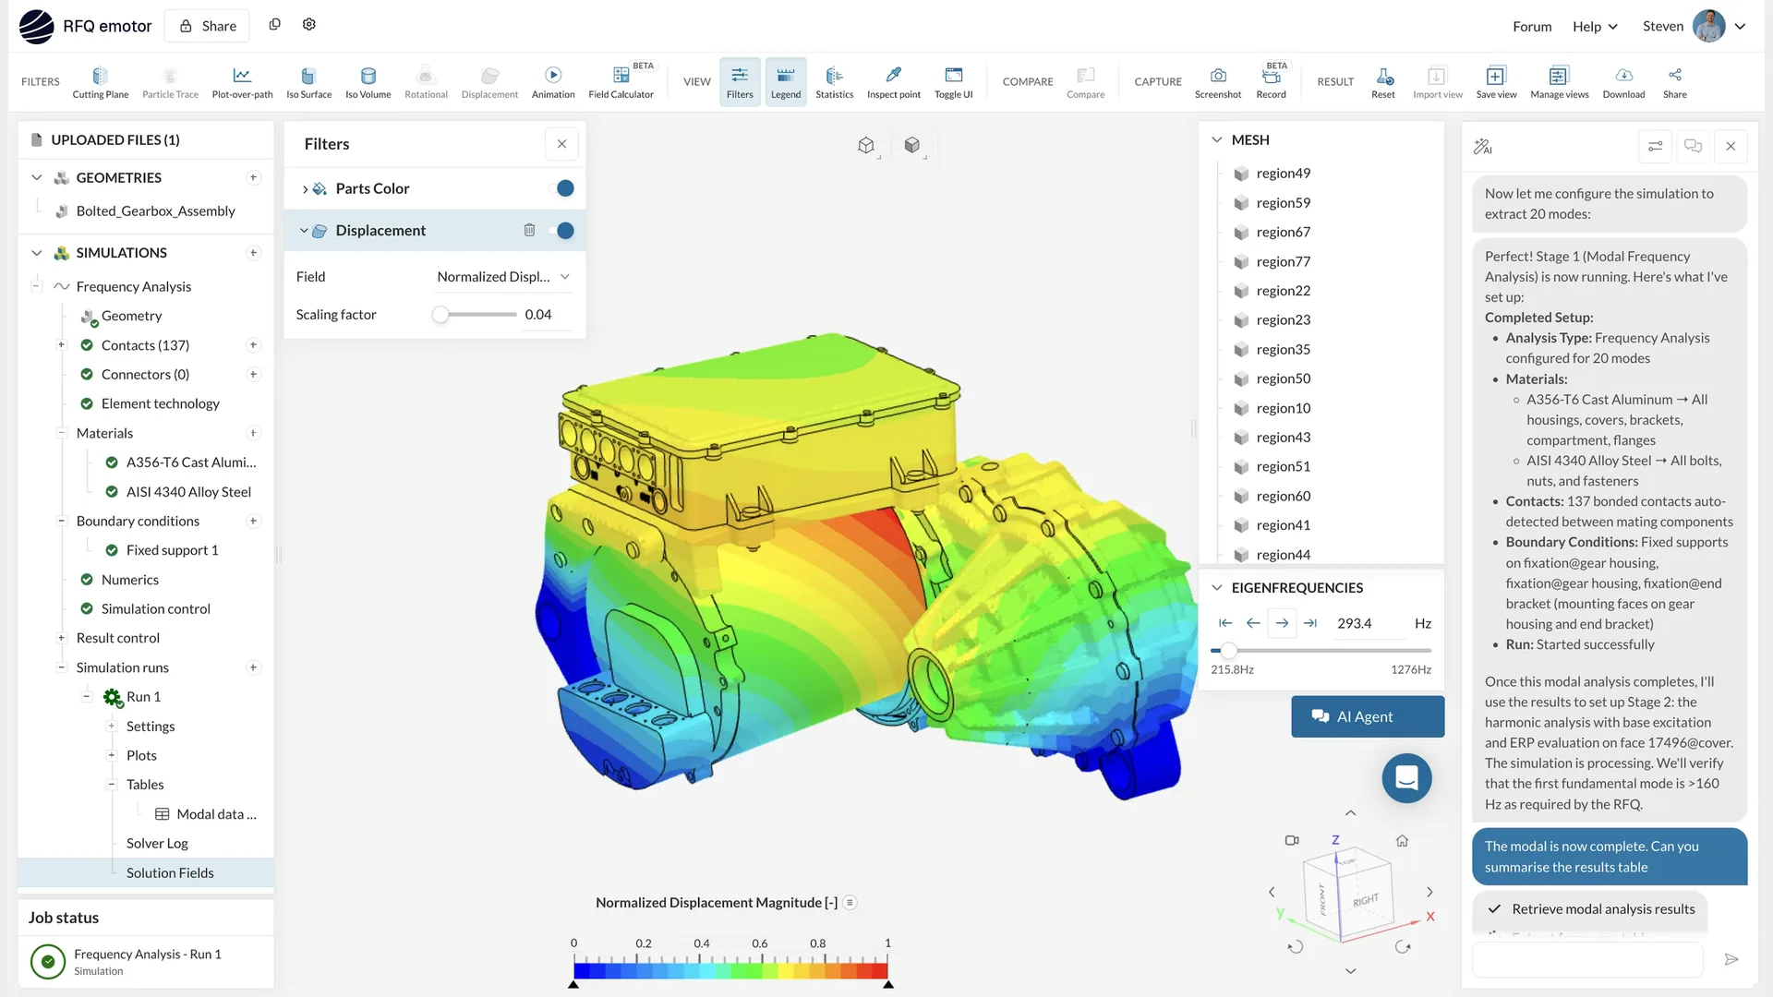
Task: Open the Field dropdown showing Normalized Displacement
Action: click(x=503, y=277)
